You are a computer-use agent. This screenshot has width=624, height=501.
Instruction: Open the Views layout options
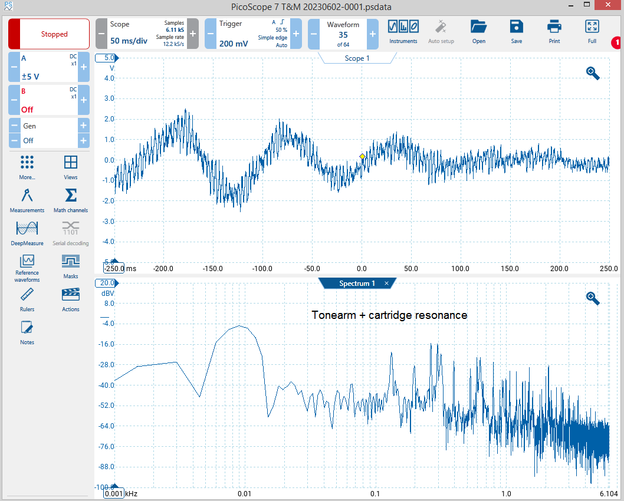coord(70,168)
